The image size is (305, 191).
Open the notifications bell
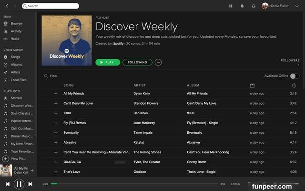point(242,6)
